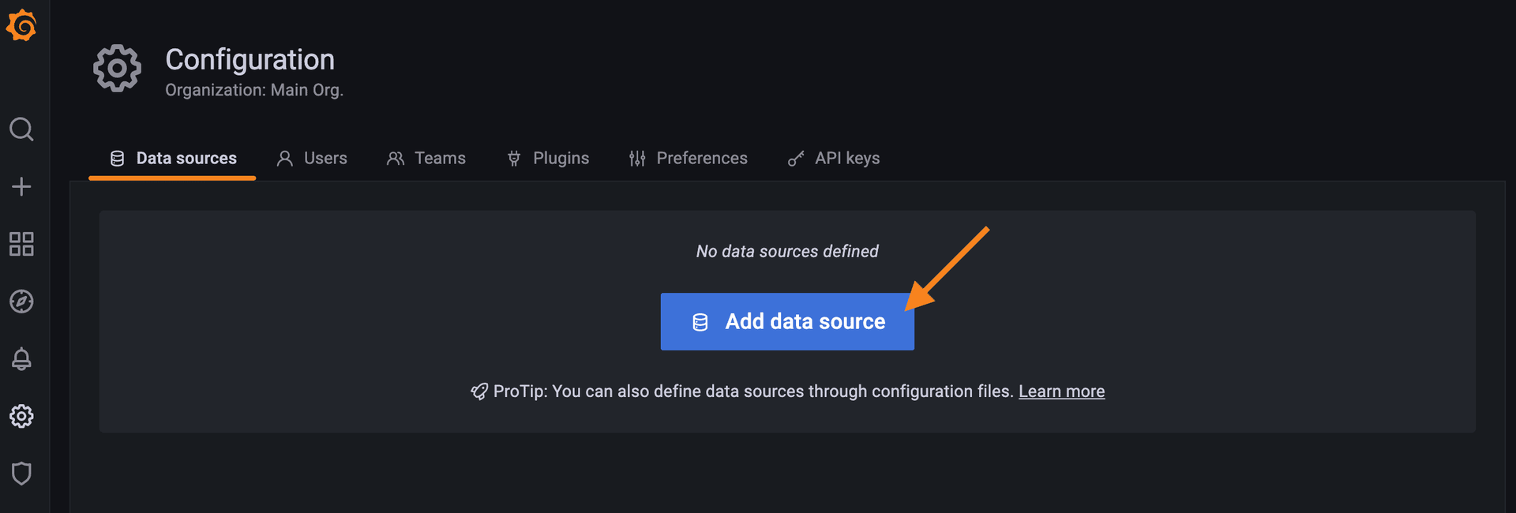This screenshot has width=1516, height=513.
Task: Click the sidebar Configuration gear icon
Action: point(21,416)
